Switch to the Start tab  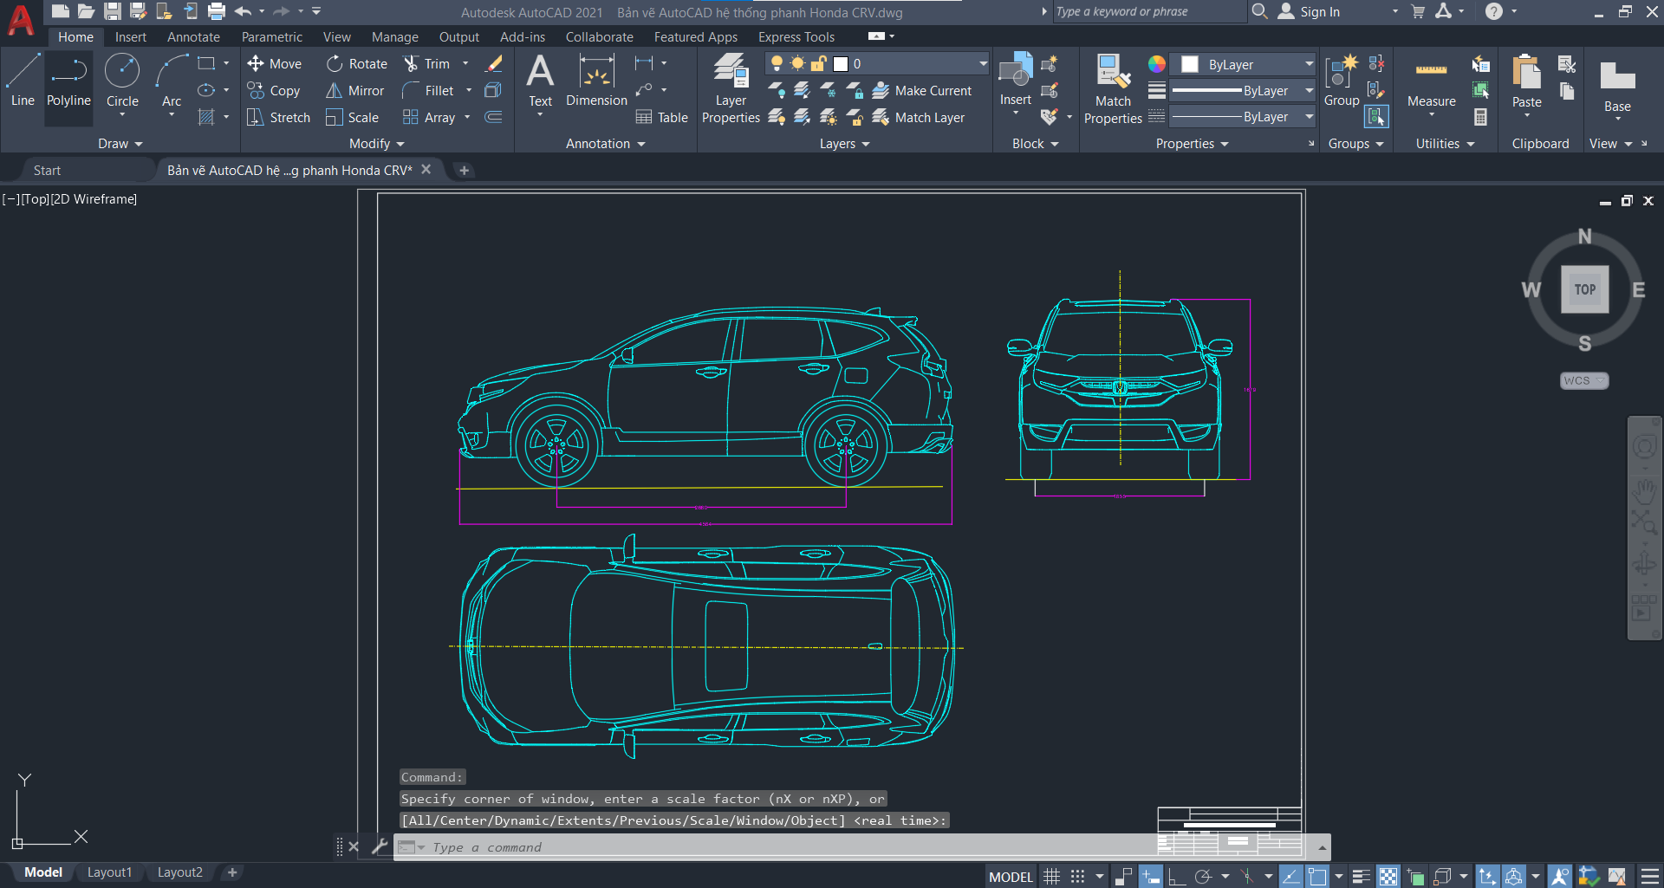47,171
